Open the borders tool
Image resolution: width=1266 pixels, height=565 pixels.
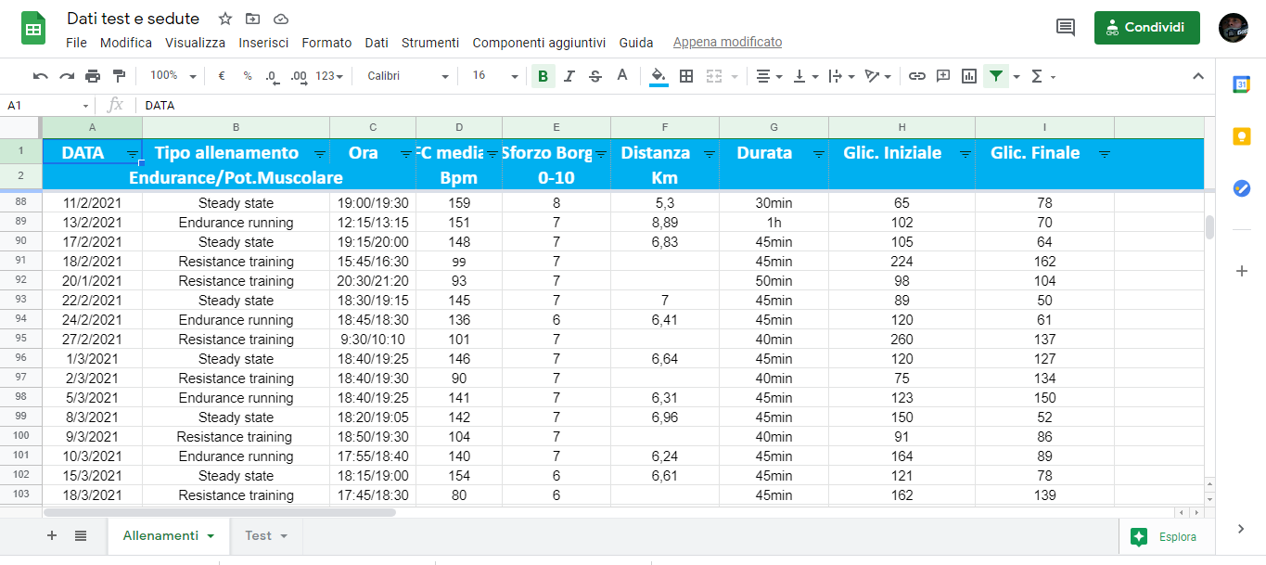pos(686,76)
